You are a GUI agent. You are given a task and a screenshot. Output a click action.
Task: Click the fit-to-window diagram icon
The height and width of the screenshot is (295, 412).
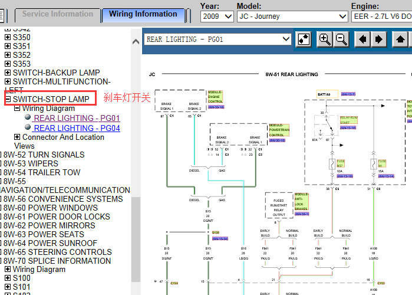(304, 40)
